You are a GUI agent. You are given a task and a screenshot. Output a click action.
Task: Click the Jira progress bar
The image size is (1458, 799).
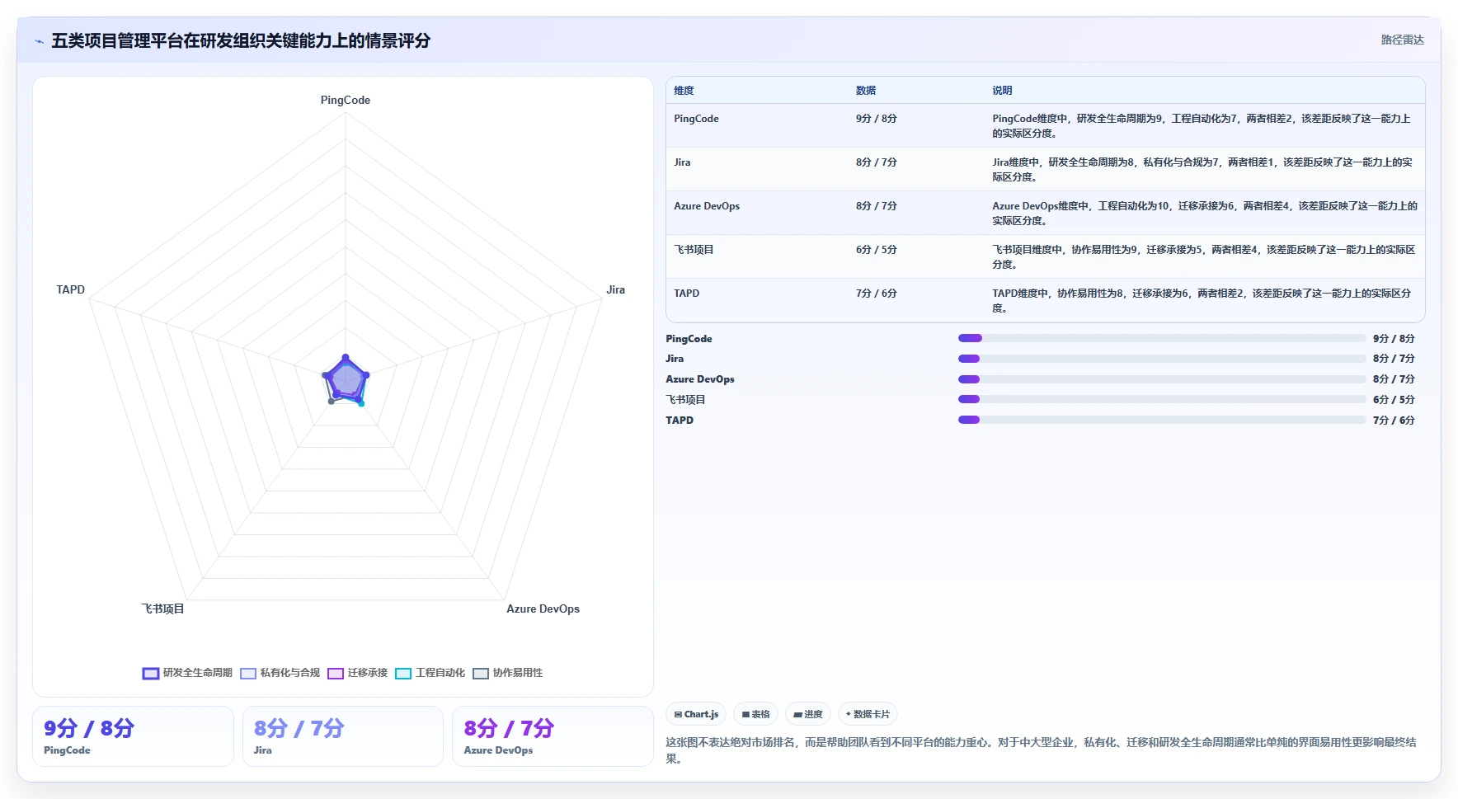click(x=1162, y=359)
